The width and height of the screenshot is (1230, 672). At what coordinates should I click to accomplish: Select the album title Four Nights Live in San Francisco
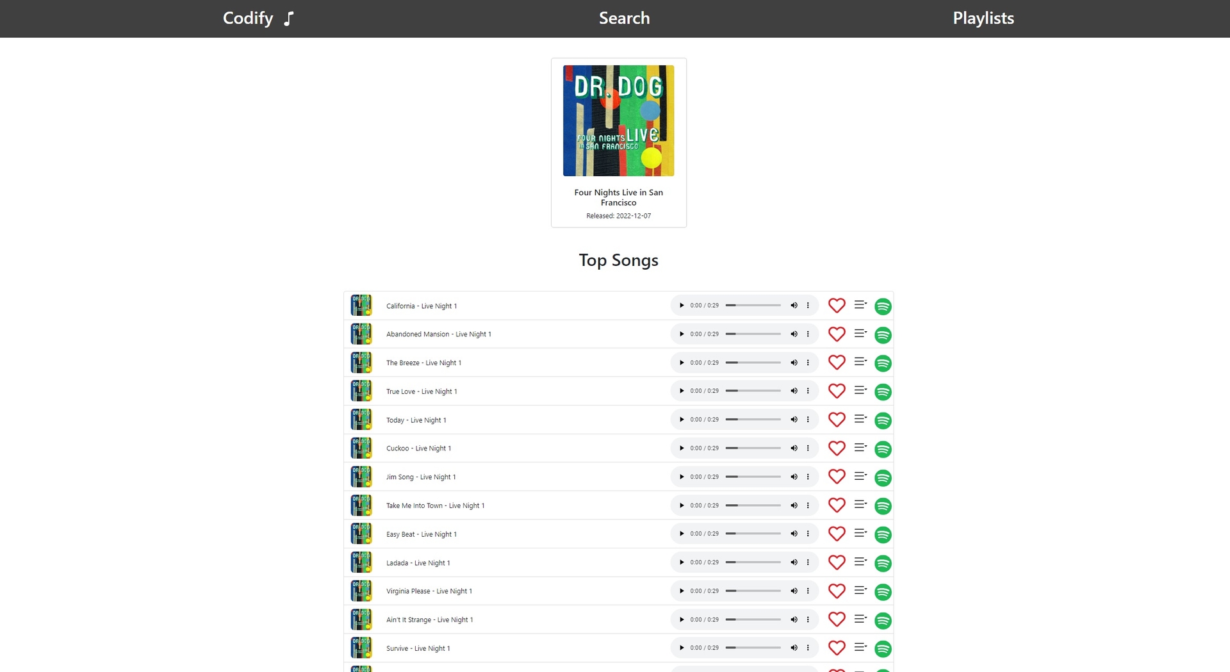pos(618,197)
